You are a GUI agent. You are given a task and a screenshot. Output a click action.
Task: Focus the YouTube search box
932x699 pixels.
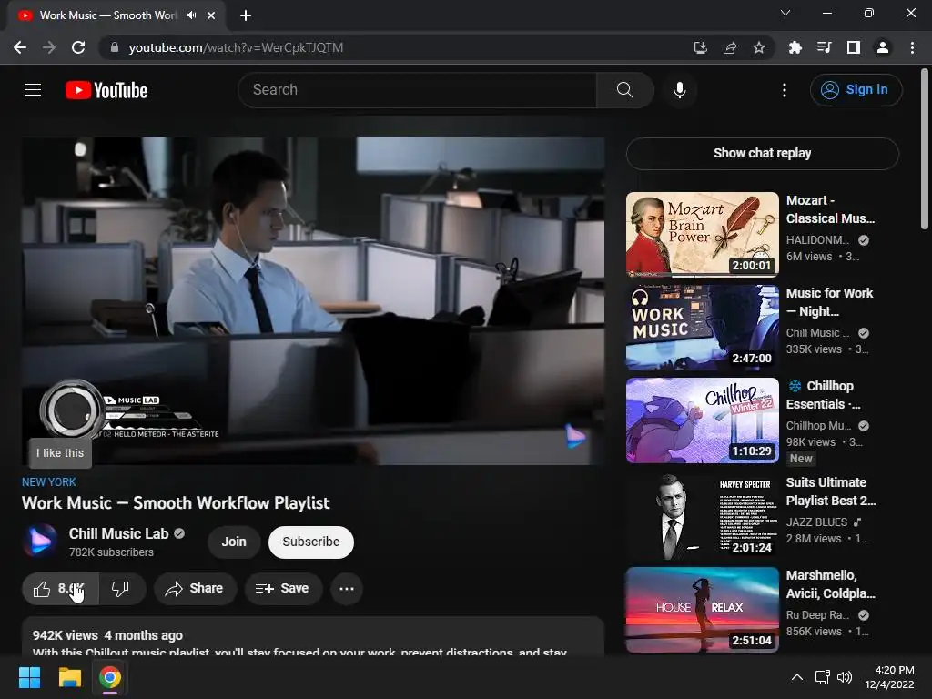tap(417, 90)
